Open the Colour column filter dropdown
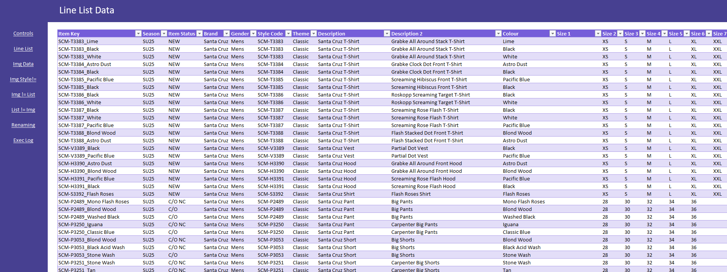 pyautogui.click(x=553, y=34)
